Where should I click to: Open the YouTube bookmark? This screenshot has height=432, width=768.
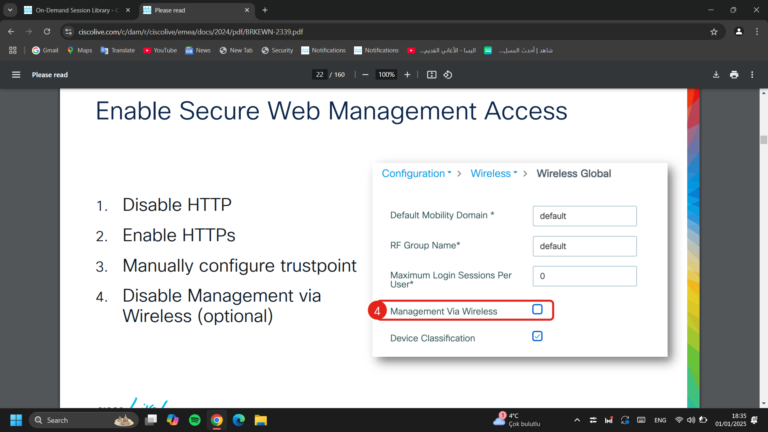[160, 50]
